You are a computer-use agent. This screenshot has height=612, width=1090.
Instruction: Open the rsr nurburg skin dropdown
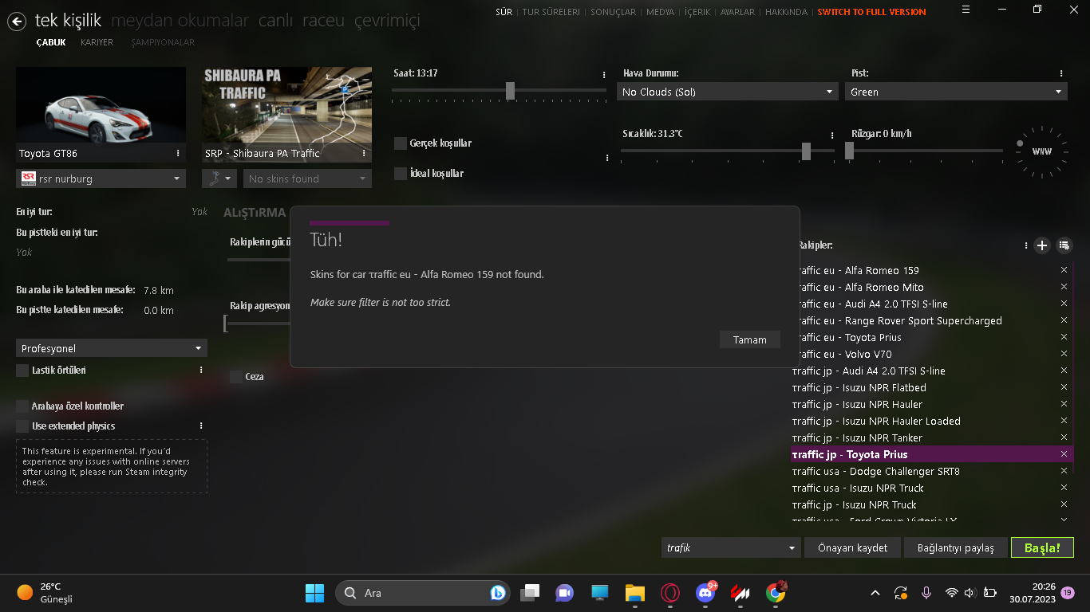101,178
